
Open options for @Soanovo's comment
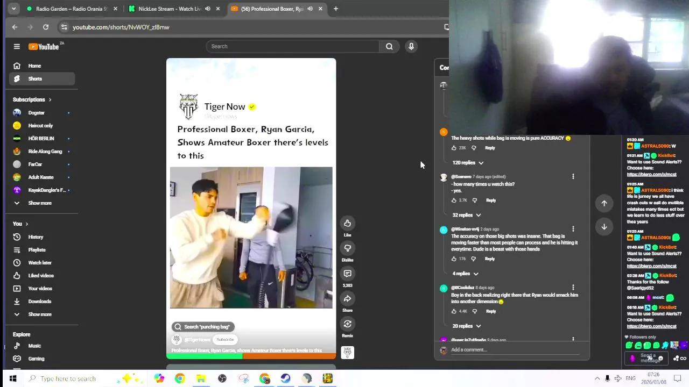(x=573, y=177)
